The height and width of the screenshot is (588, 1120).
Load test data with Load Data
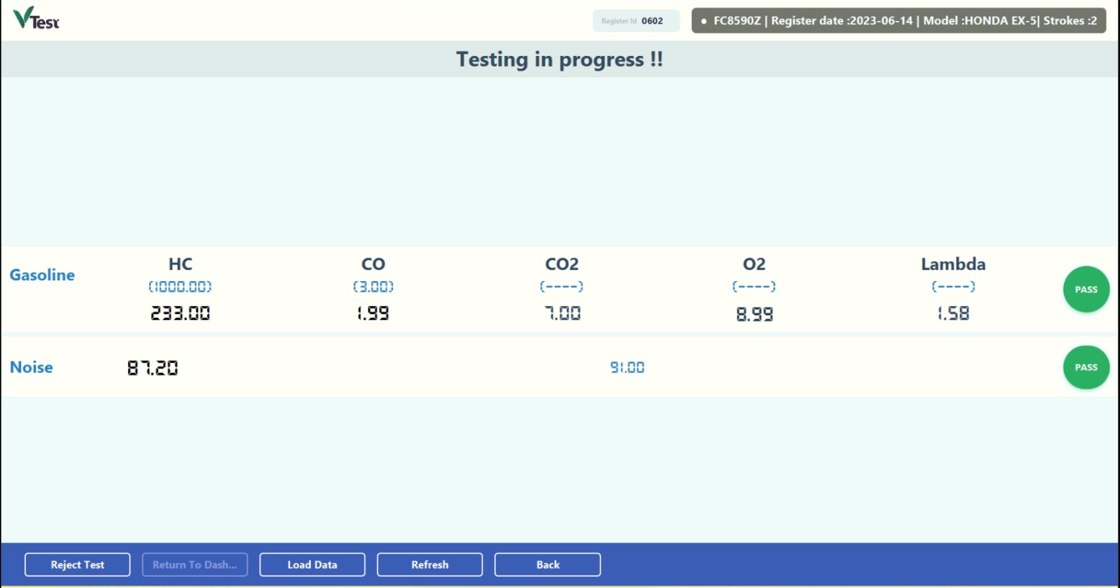[312, 565]
